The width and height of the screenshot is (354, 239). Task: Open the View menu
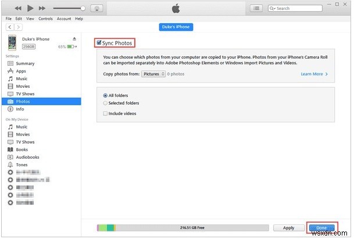coord(30,19)
